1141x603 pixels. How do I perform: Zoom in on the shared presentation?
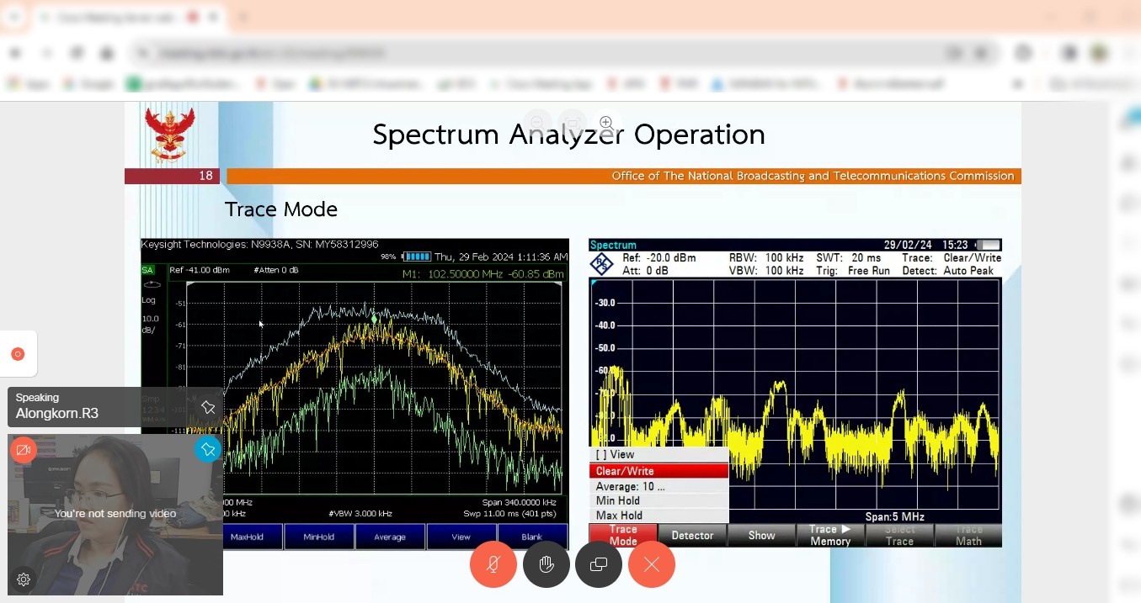coord(606,124)
